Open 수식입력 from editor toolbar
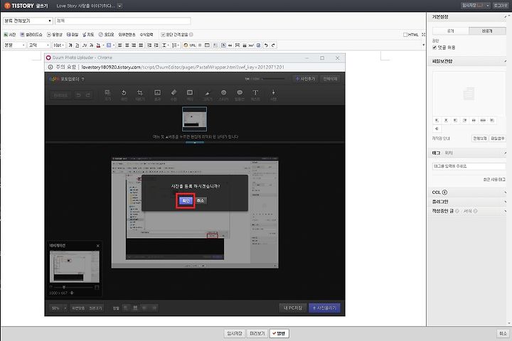Image resolution: width=512 pixels, height=341 pixels. tap(146, 35)
